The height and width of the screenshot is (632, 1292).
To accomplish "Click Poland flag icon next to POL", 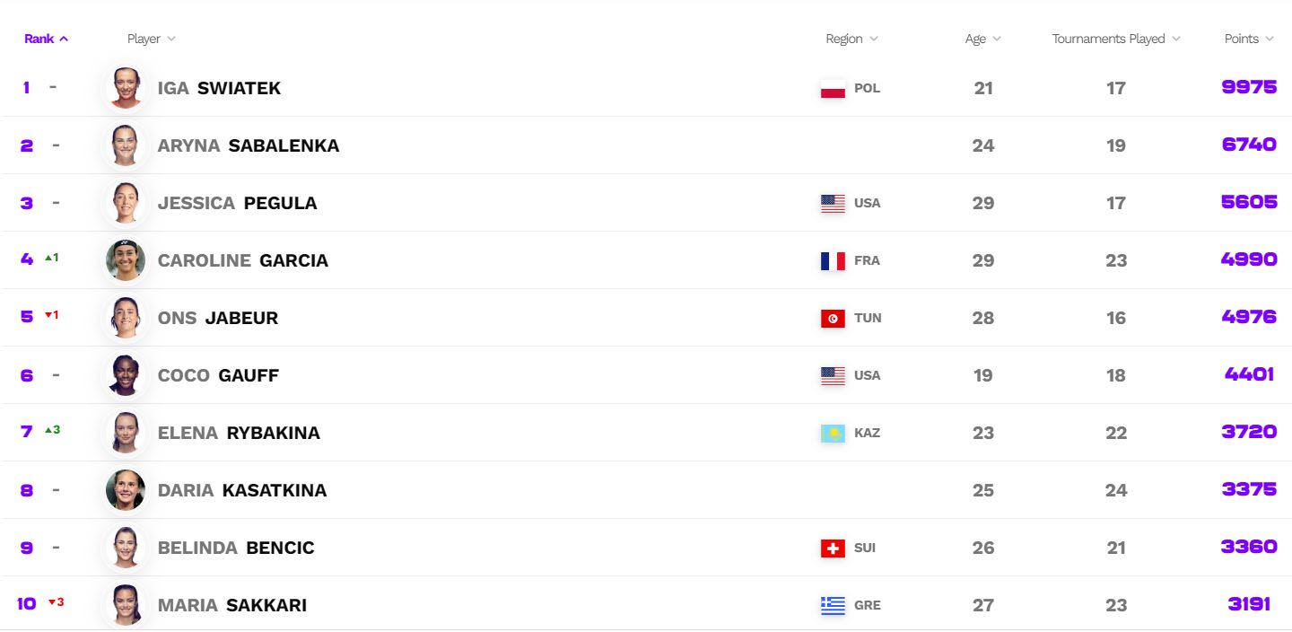I will [833, 89].
